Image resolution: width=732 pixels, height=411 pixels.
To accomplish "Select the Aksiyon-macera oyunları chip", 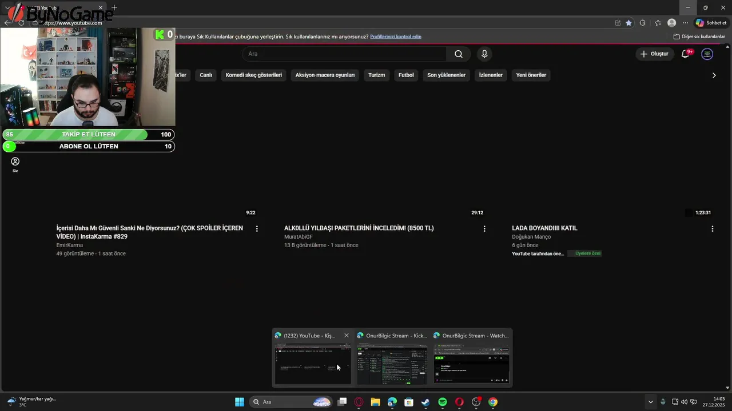I will 325,75.
